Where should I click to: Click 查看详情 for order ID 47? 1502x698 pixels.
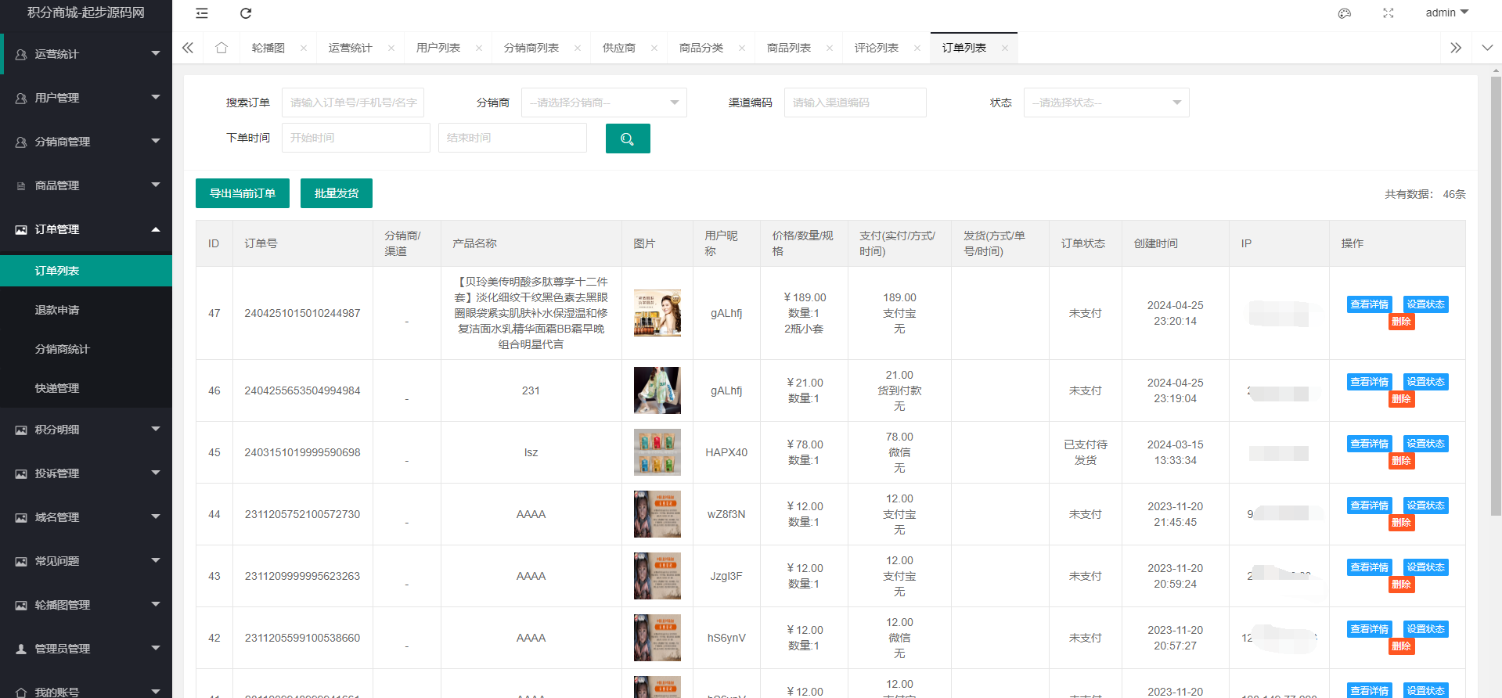point(1369,304)
